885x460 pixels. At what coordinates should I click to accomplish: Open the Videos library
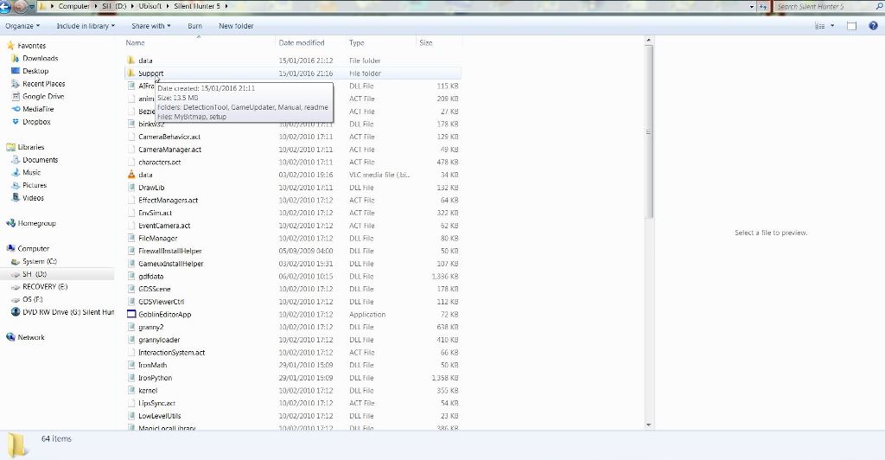pos(34,198)
